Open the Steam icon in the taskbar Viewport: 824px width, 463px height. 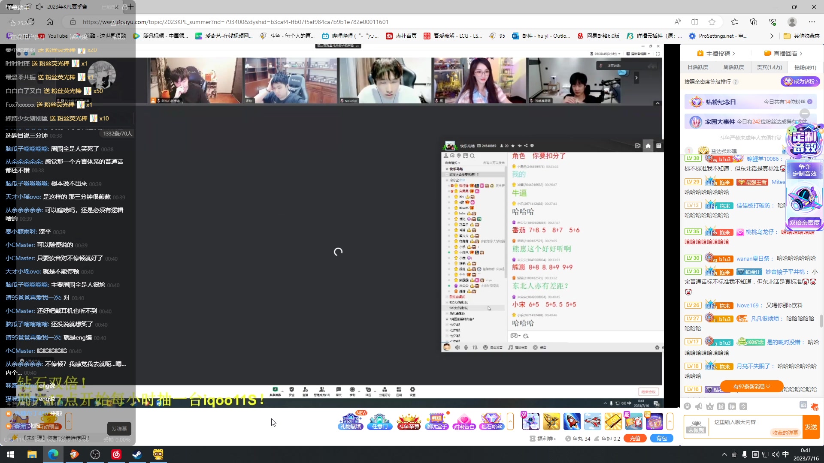click(x=137, y=454)
